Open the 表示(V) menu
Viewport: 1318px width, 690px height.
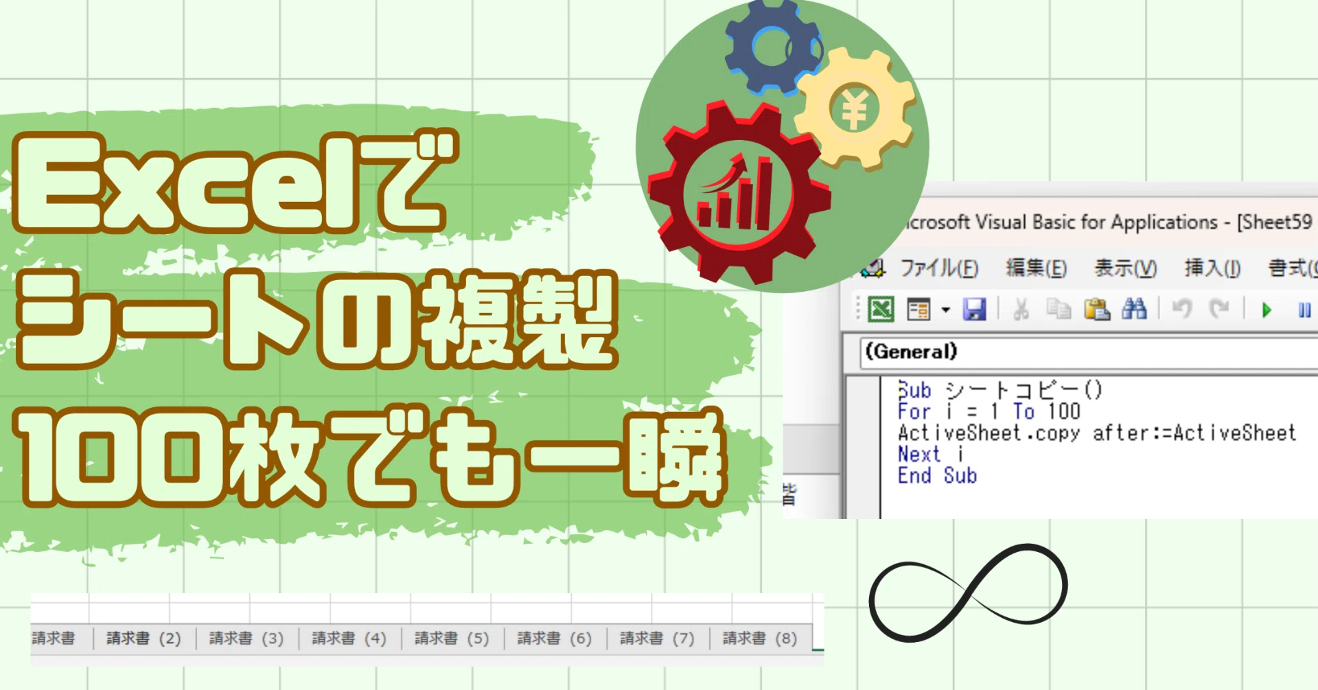tap(1126, 268)
